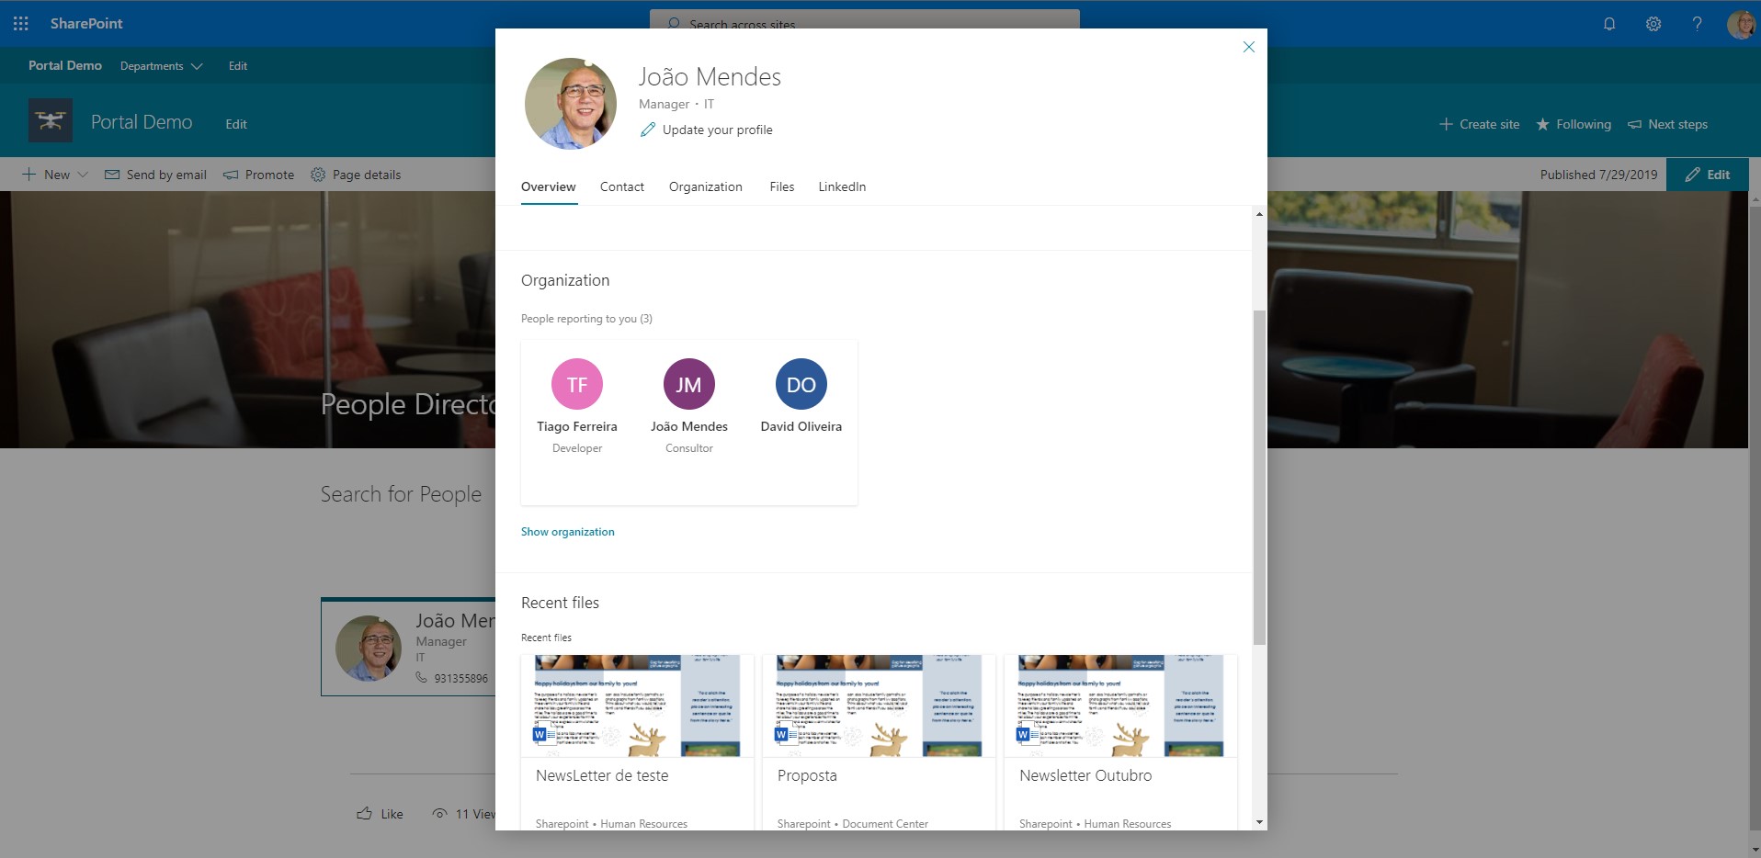Open the help question mark

[1697, 24]
